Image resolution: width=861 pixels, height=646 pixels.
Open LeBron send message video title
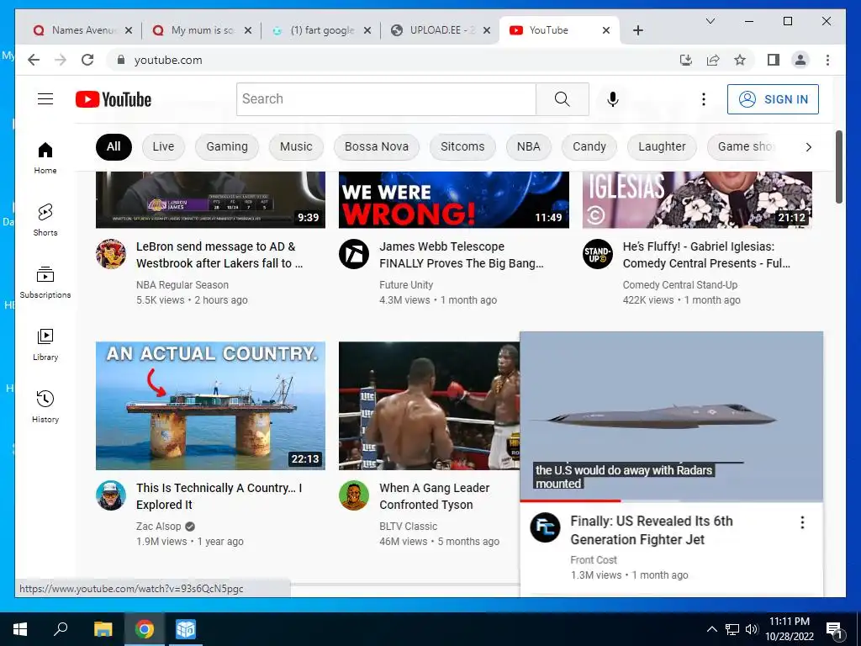(219, 255)
